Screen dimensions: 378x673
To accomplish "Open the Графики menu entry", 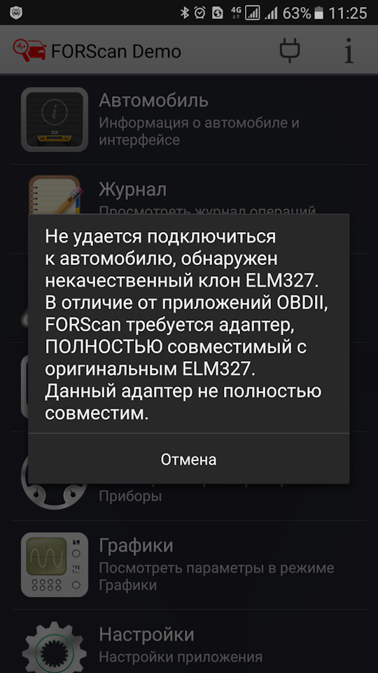I will click(x=189, y=565).
